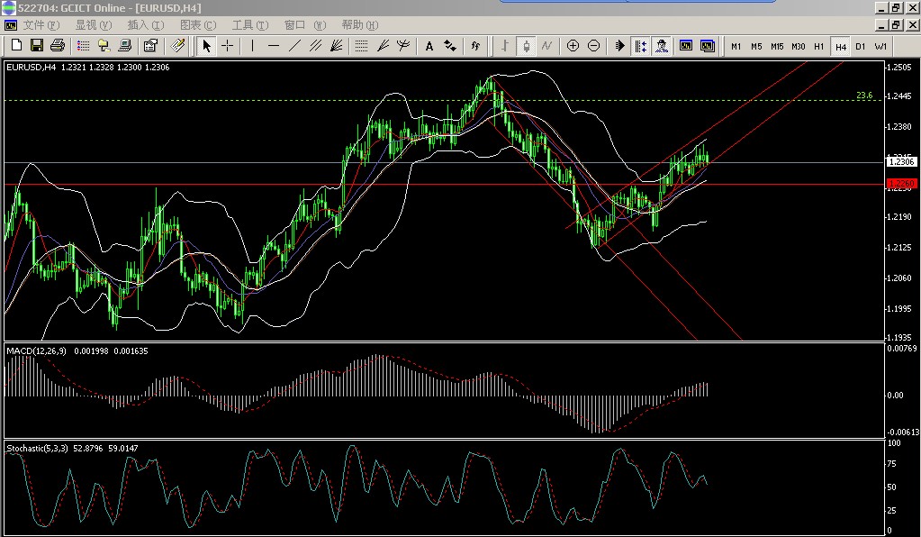This screenshot has height=537, width=921.
Task: Select the Andrews pitchfork tool
Action: (403, 46)
